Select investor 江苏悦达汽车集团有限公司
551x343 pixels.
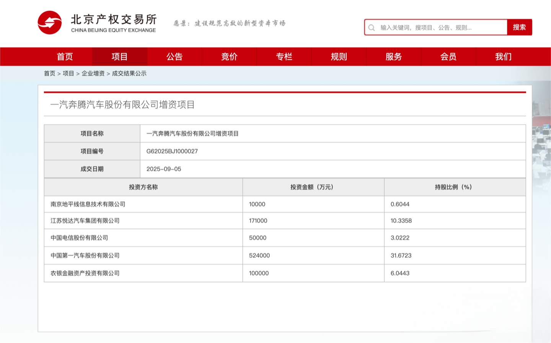pyautogui.click(x=85, y=221)
